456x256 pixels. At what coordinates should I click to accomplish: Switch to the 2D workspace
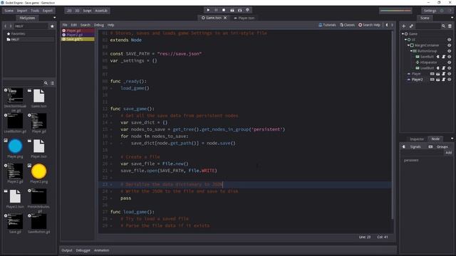pos(69,11)
